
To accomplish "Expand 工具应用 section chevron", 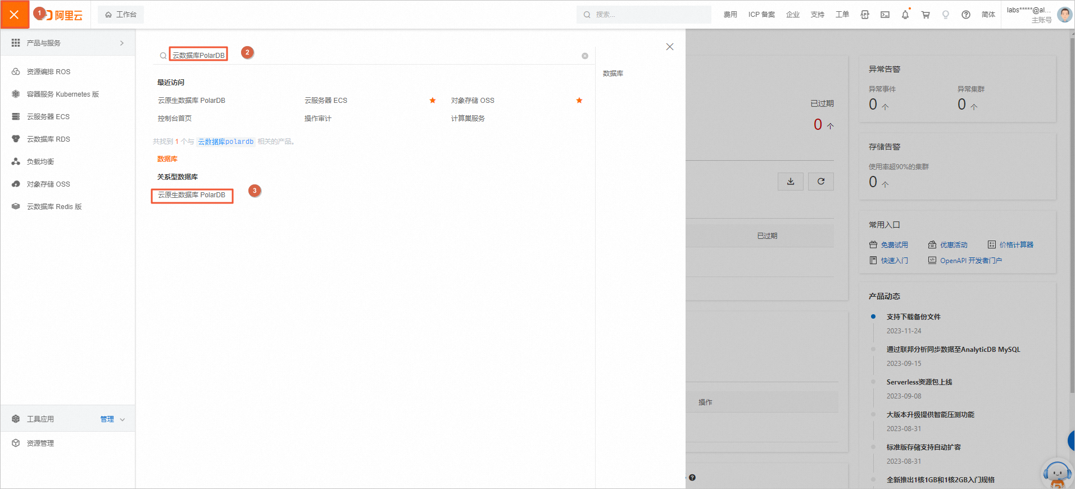I will pos(123,419).
